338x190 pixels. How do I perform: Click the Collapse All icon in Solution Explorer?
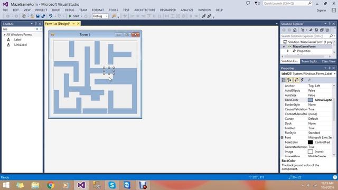tap(322, 30)
